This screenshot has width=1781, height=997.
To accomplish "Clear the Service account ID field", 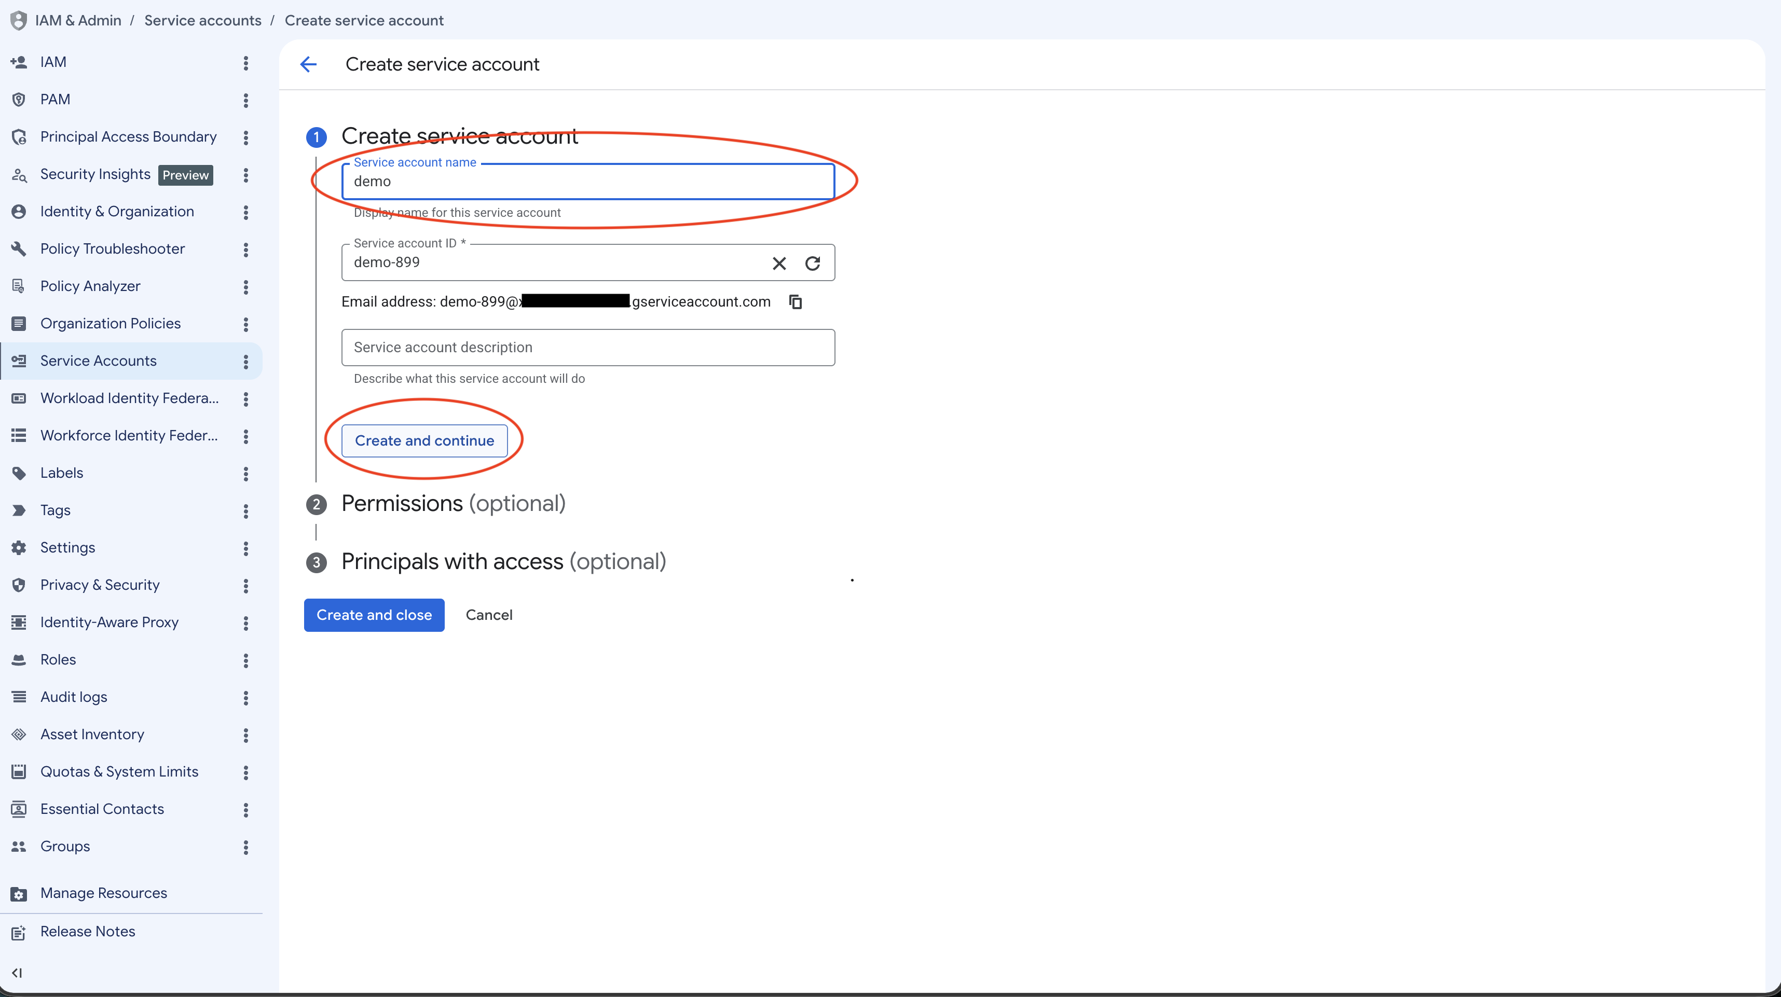I will point(779,263).
